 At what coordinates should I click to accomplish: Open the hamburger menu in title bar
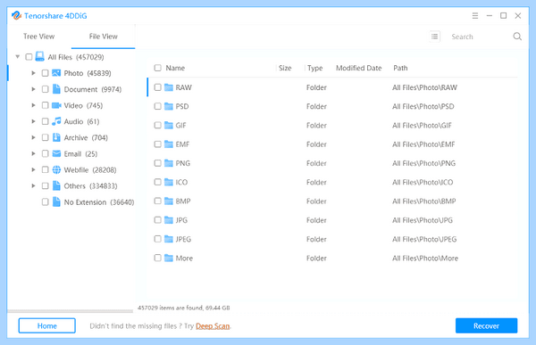coord(475,16)
